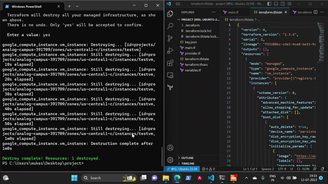Expand the .terraform folder
The height and width of the screenshot is (184, 328).
pos(199,25)
